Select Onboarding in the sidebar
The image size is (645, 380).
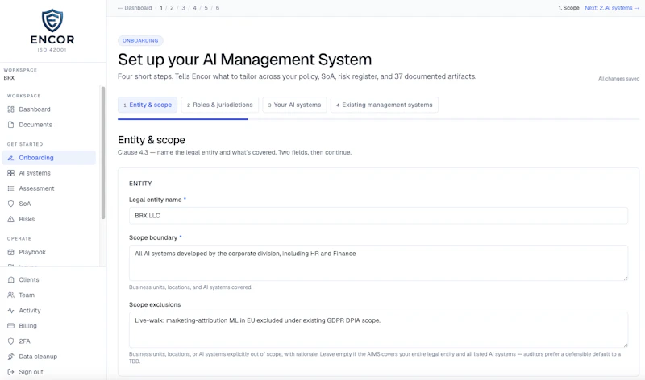49,158
